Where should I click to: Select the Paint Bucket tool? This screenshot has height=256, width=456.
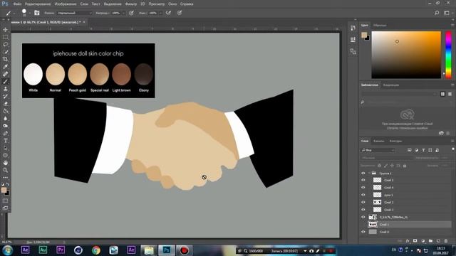pyautogui.click(x=5, y=111)
